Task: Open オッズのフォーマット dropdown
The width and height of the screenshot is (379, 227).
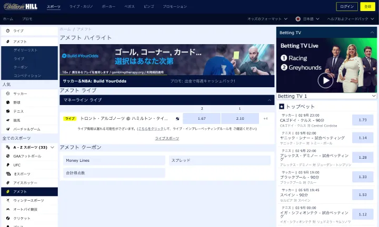Action: tap(267, 19)
